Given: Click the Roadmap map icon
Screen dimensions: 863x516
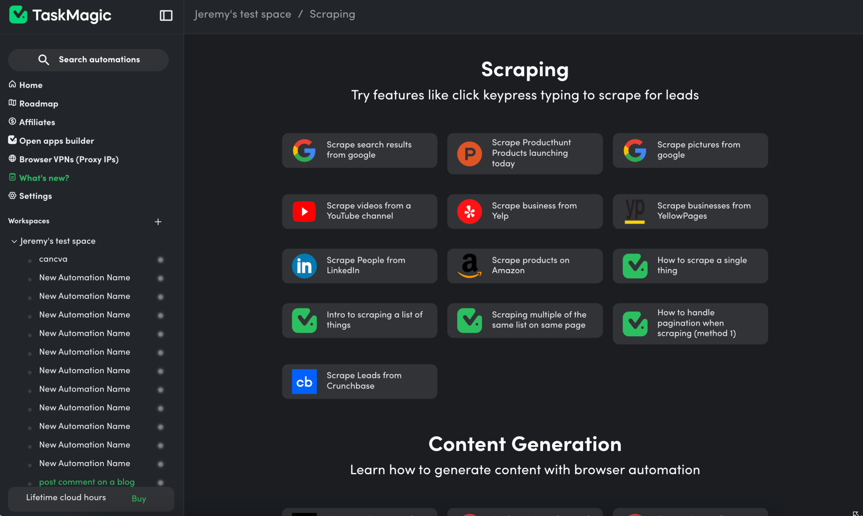Looking at the screenshot, I should click(12, 103).
